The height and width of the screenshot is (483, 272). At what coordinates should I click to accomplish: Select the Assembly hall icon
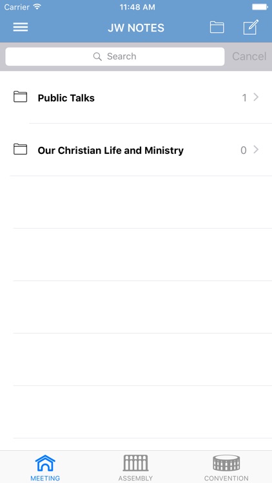tap(136, 463)
